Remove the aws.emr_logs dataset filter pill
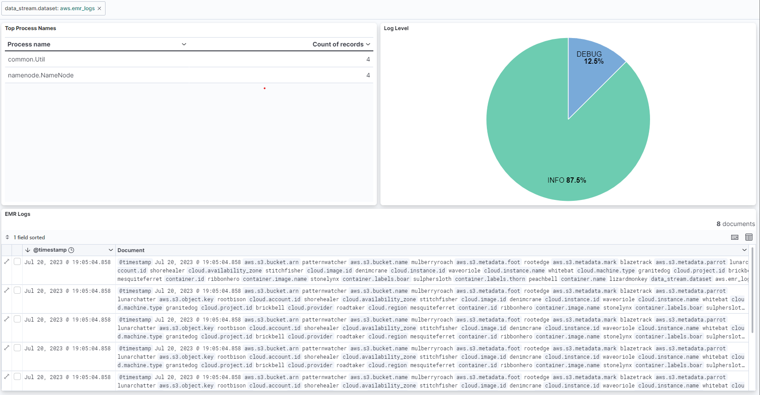The height and width of the screenshot is (395, 760). pos(99,8)
